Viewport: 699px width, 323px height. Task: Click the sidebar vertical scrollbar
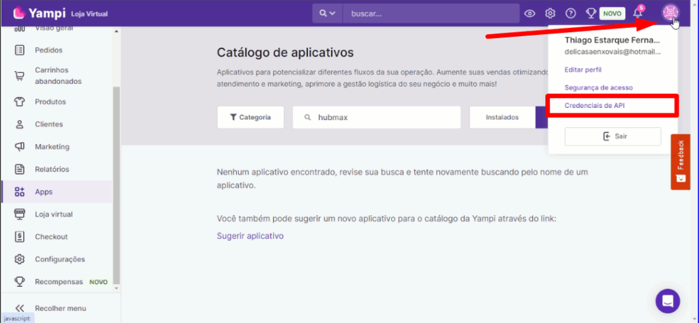tap(116, 184)
